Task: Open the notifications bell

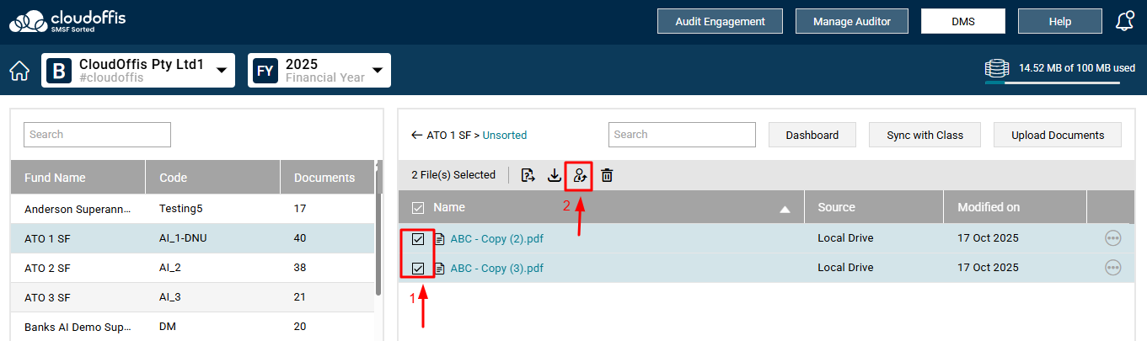Action: [1124, 22]
